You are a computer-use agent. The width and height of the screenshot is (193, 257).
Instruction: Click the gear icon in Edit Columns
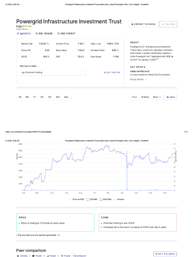156,254
